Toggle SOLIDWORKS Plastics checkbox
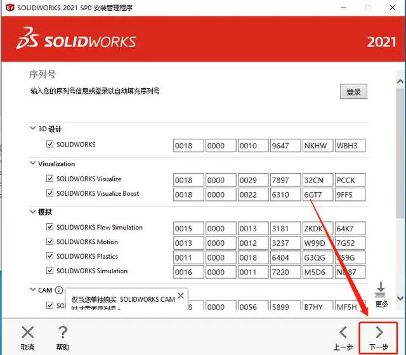 tap(49, 255)
